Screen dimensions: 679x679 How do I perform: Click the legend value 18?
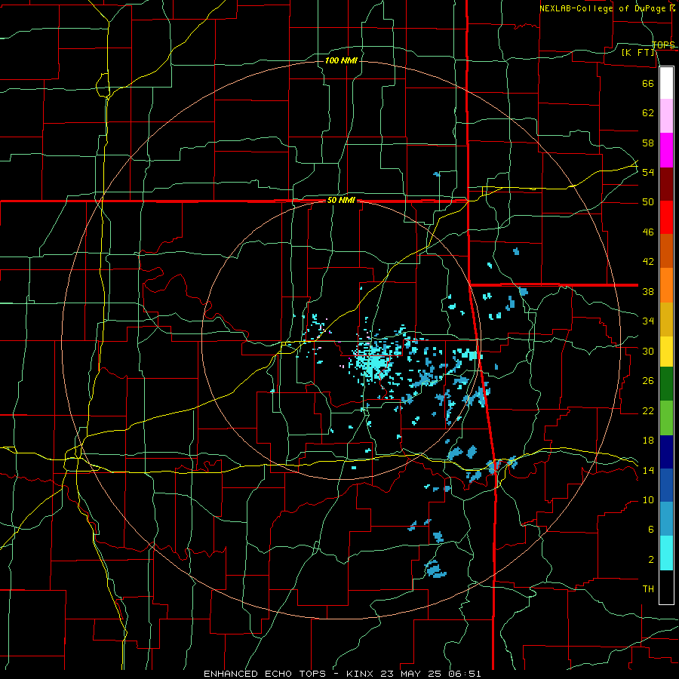click(x=648, y=441)
